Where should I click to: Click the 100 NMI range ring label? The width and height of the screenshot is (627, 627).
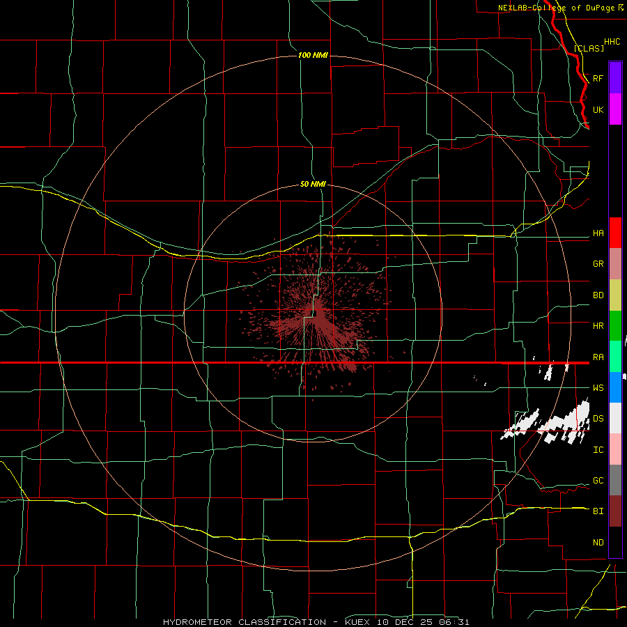[x=313, y=55]
